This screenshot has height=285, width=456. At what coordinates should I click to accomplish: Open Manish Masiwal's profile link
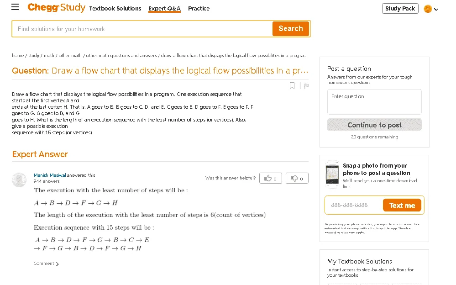[50, 175]
